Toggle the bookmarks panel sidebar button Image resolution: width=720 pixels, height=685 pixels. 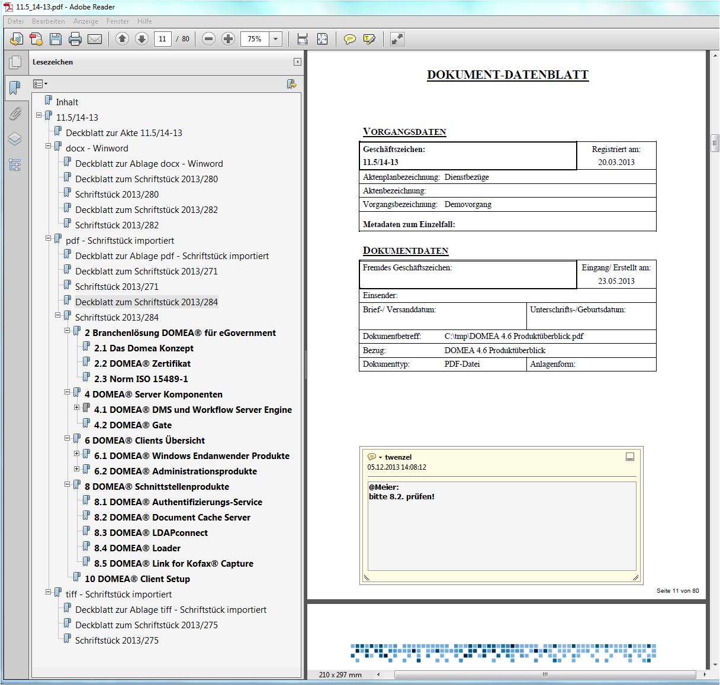pos(15,88)
